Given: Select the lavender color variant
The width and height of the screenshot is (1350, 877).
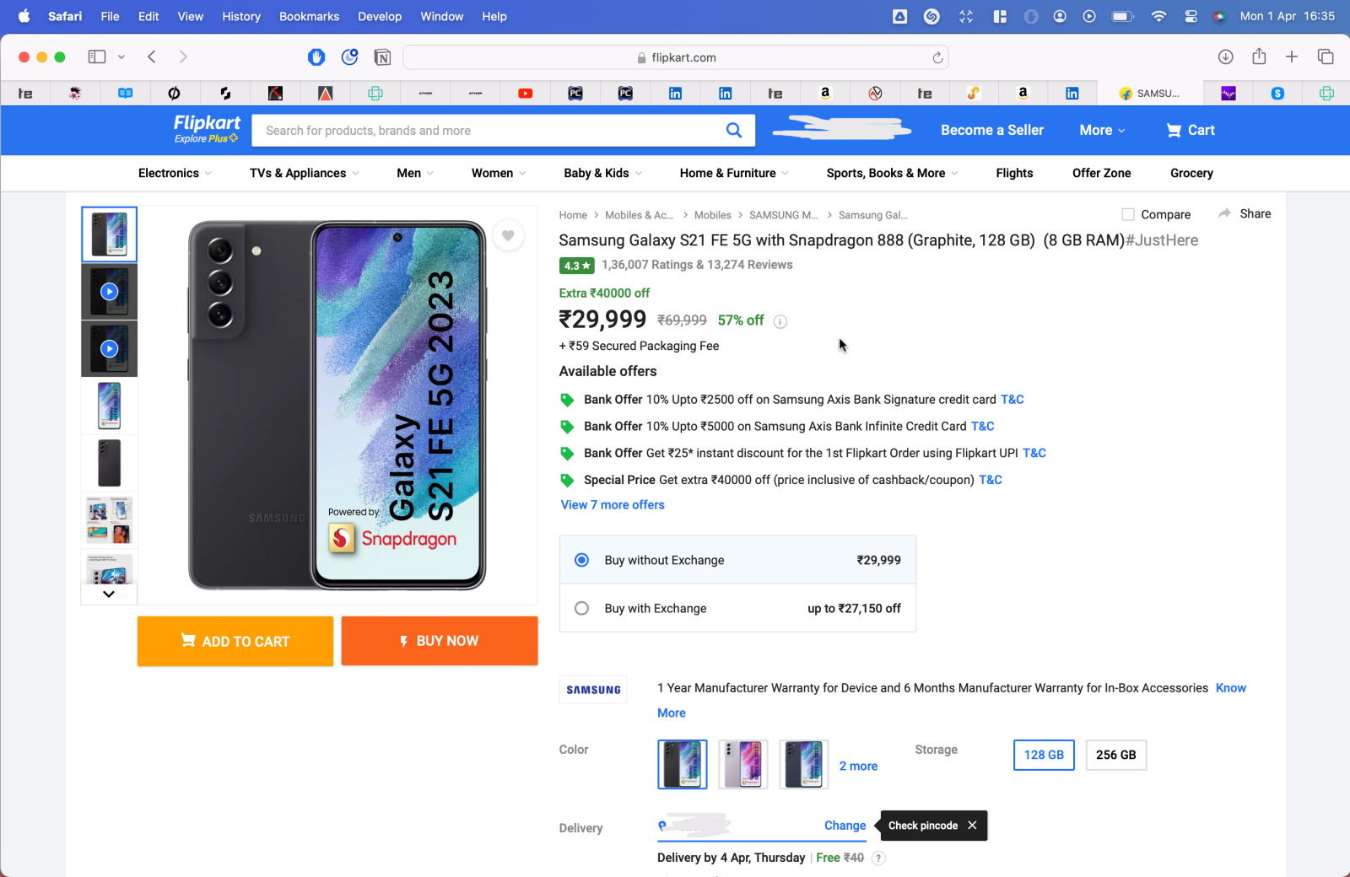Looking at the screenshot, I should (743, 765).
